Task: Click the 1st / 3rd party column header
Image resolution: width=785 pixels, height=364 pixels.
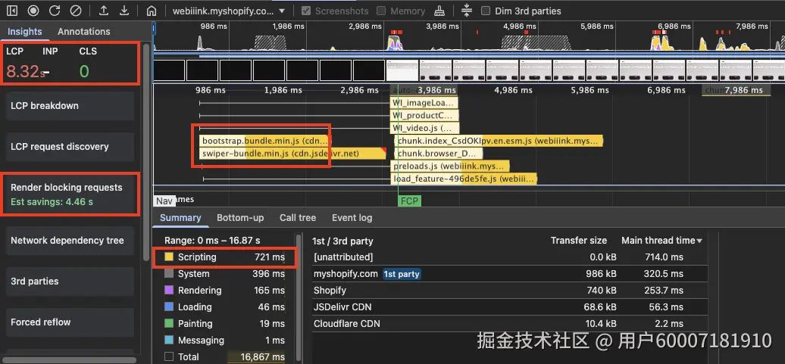Action: coord(343,241)
